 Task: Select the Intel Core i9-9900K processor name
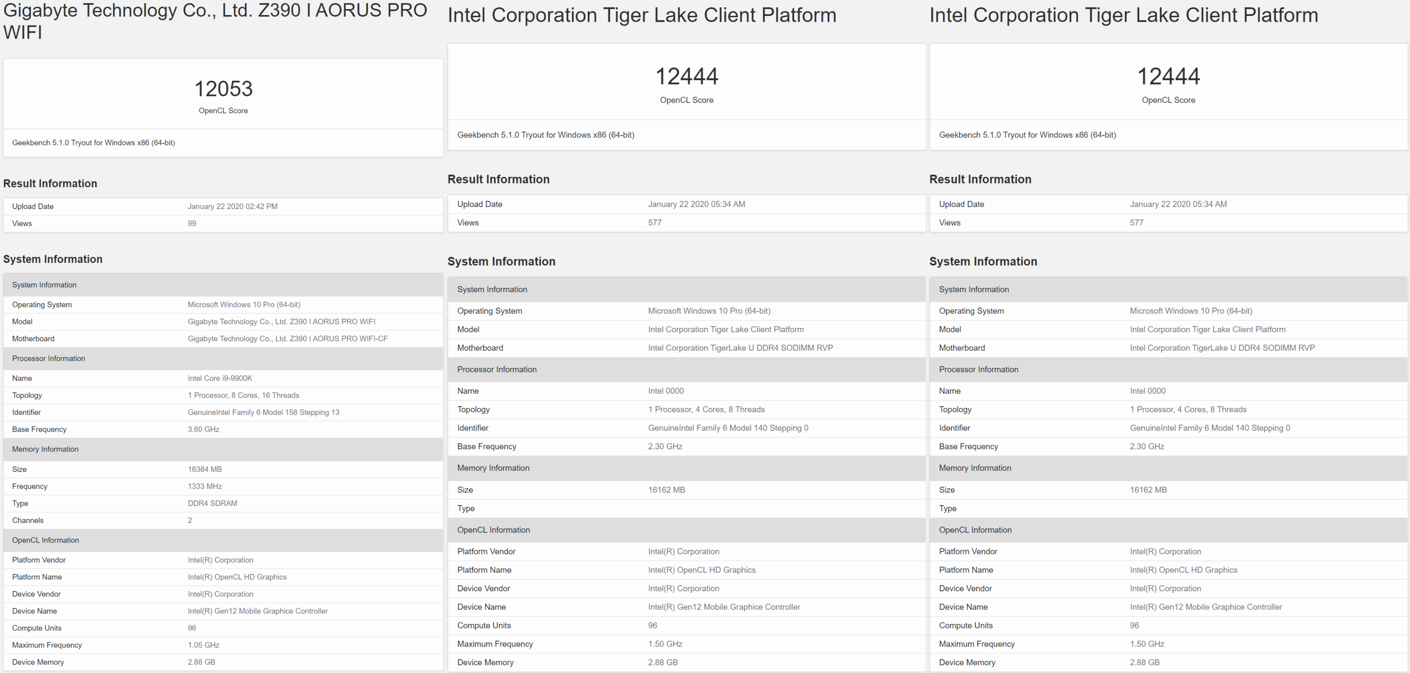pos(220,378)
